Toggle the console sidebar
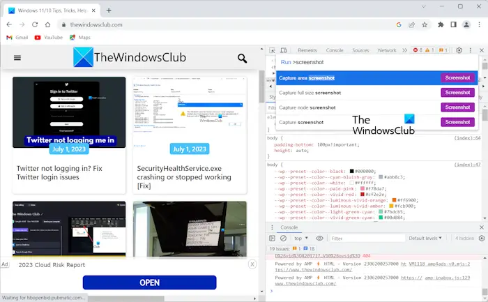The width and height of the screenshot is (488, 302). tap(272, 238)
